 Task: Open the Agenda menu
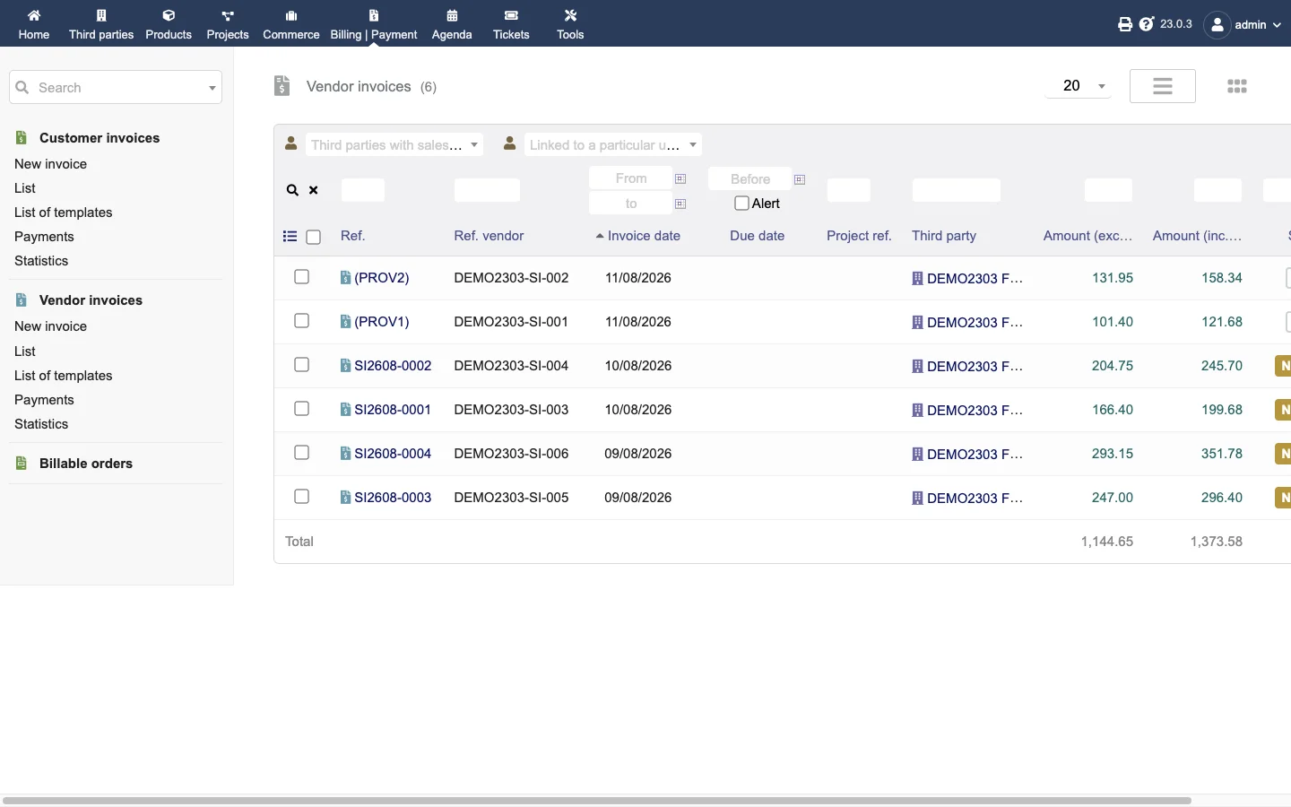point(452,24)
